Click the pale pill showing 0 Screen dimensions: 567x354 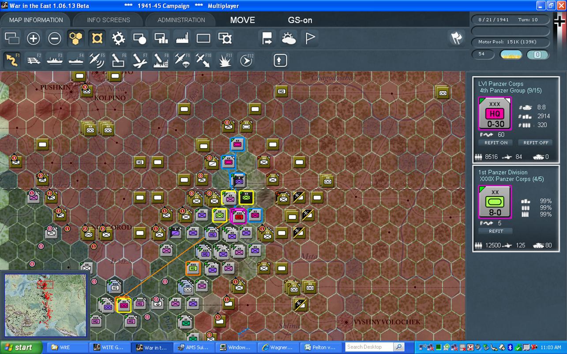point(538,55)
